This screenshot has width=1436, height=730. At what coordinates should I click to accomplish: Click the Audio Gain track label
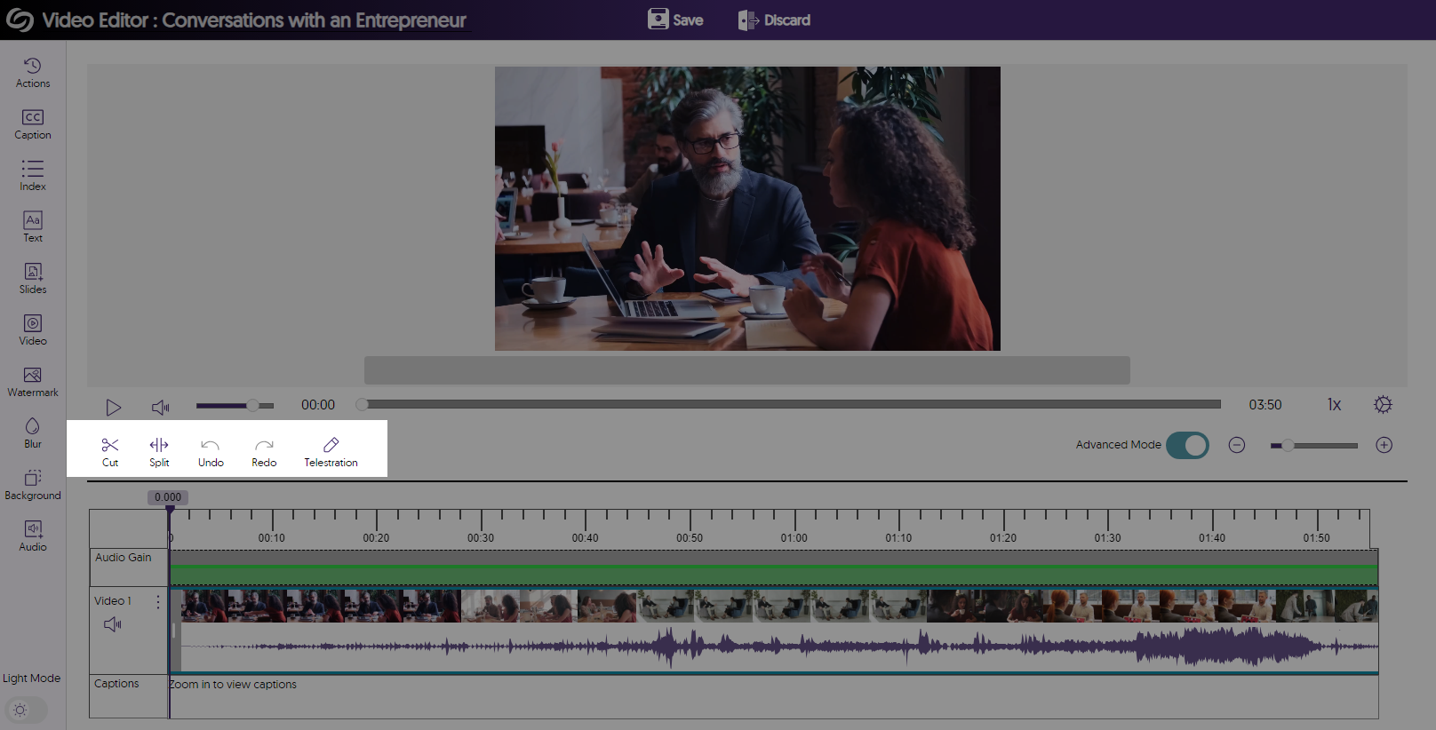click(124, 558)
